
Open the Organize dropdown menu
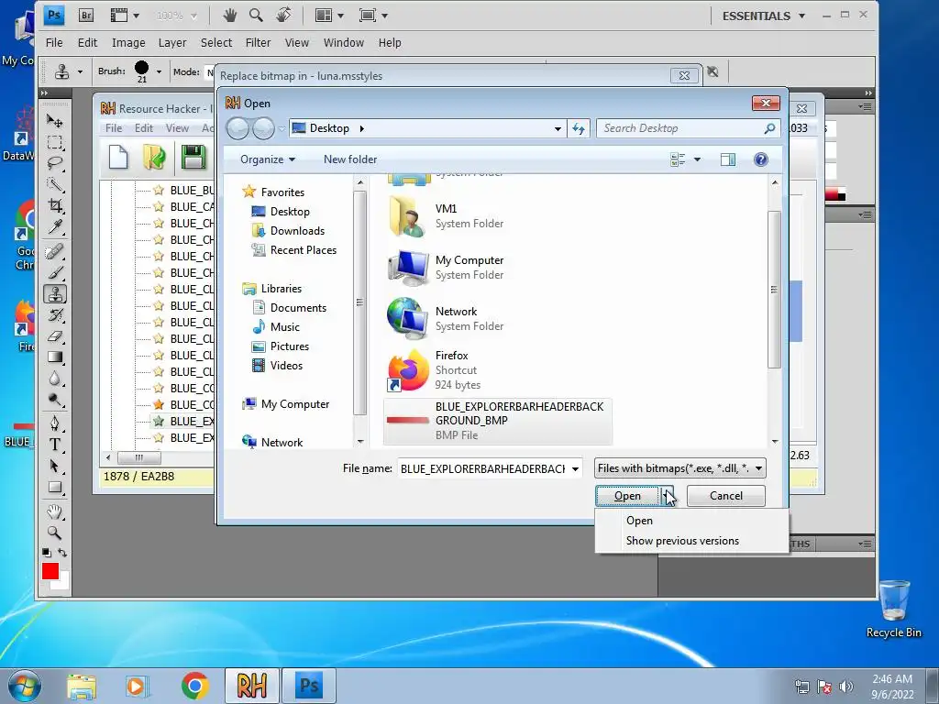(x=268, y=159)
